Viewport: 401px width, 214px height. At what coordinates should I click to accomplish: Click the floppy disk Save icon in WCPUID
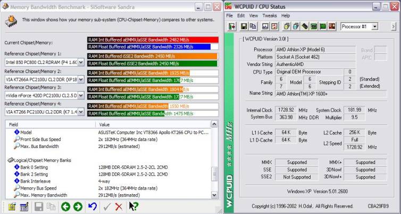click(x=244, y=27)
